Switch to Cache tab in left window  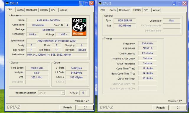pos(20,10)
